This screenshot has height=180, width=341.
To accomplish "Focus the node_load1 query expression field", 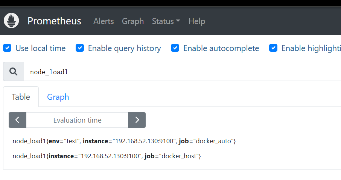I will click(x=183, y=72).
